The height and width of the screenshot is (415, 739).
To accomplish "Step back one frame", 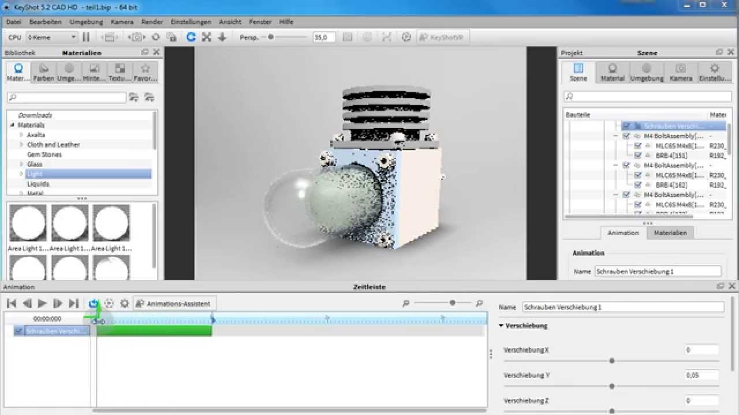I will (x=27, y=303).
